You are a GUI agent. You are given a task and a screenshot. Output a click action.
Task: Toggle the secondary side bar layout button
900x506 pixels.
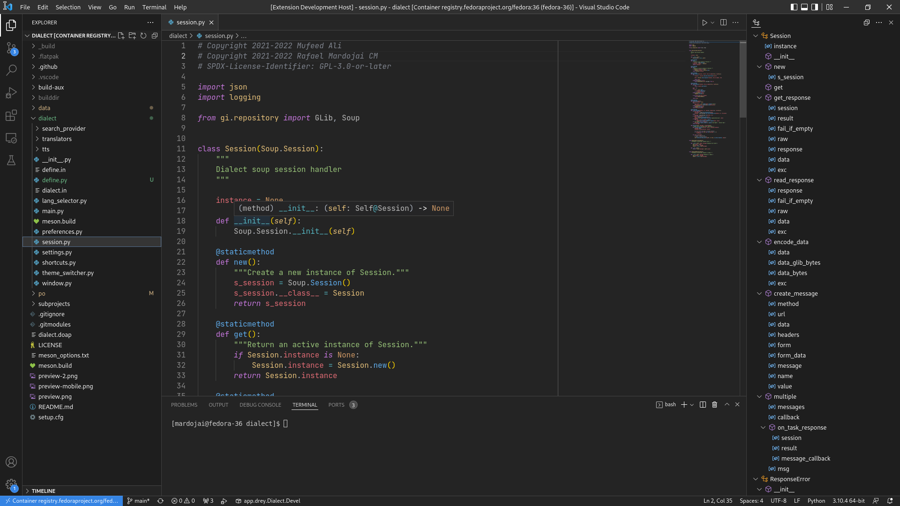point(815,7)
